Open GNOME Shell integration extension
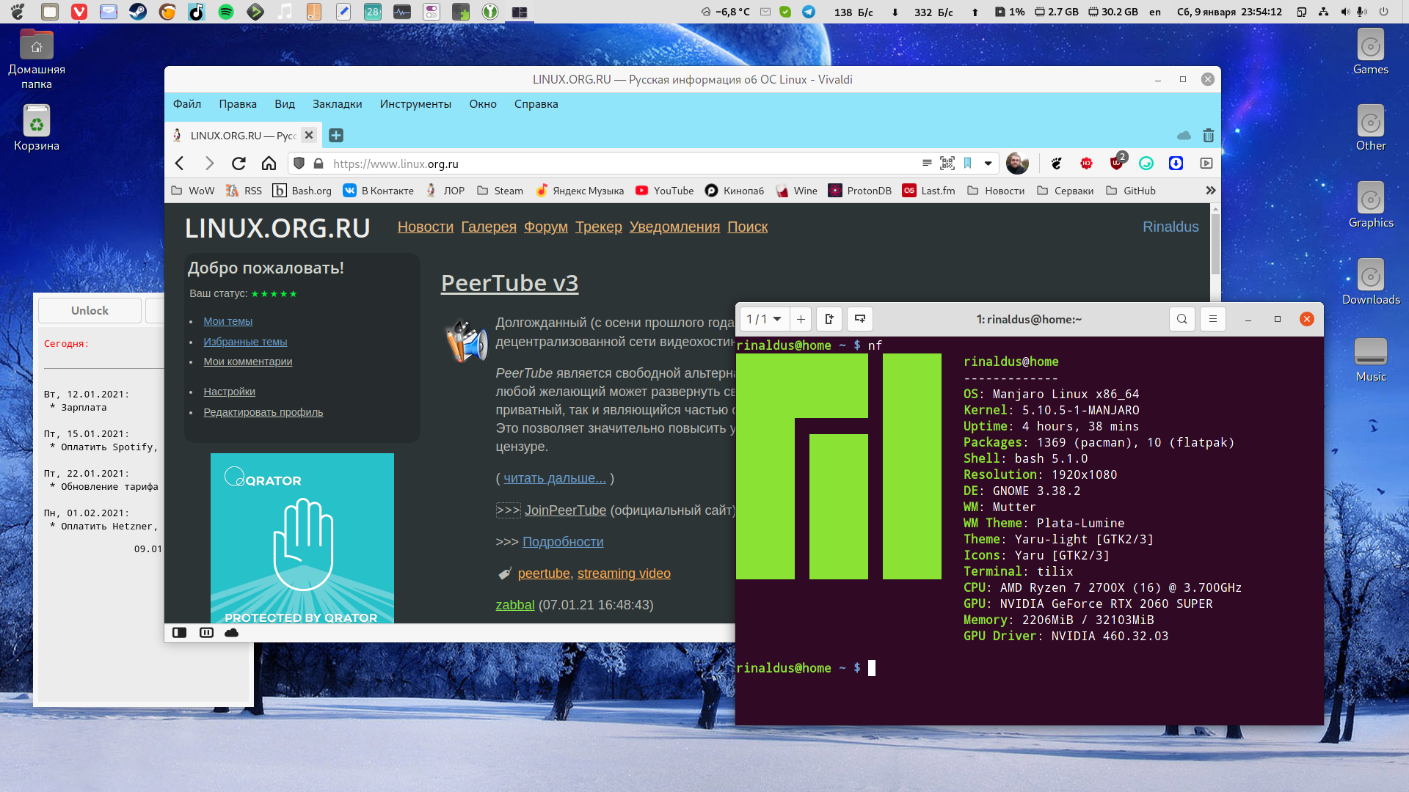The width and height of the screenshot is (1409, 792). [1056, 163]
